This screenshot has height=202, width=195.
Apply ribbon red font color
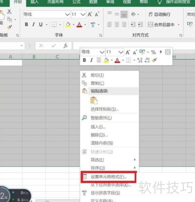coord(79,25)
